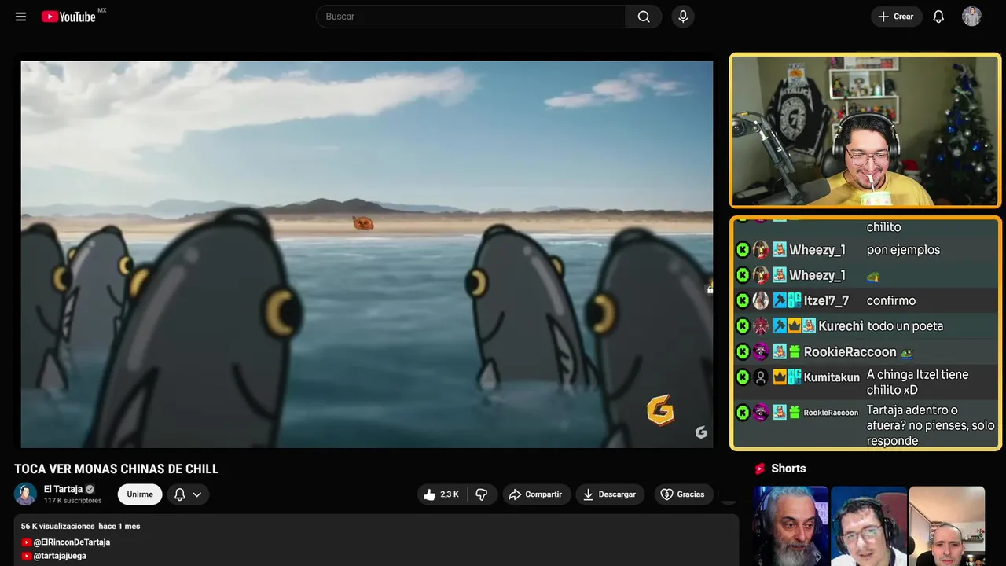This screenshot has height=566, width=1006.
Task: Click the orange creature on the distant beach
Action: [x=362, y=223]
